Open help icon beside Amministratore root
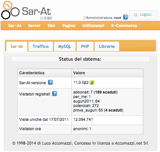 125,17
